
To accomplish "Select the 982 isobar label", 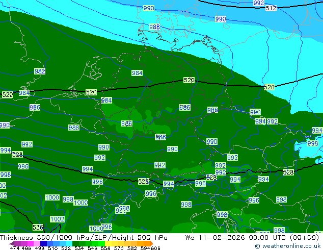I will tap(40, 71).
